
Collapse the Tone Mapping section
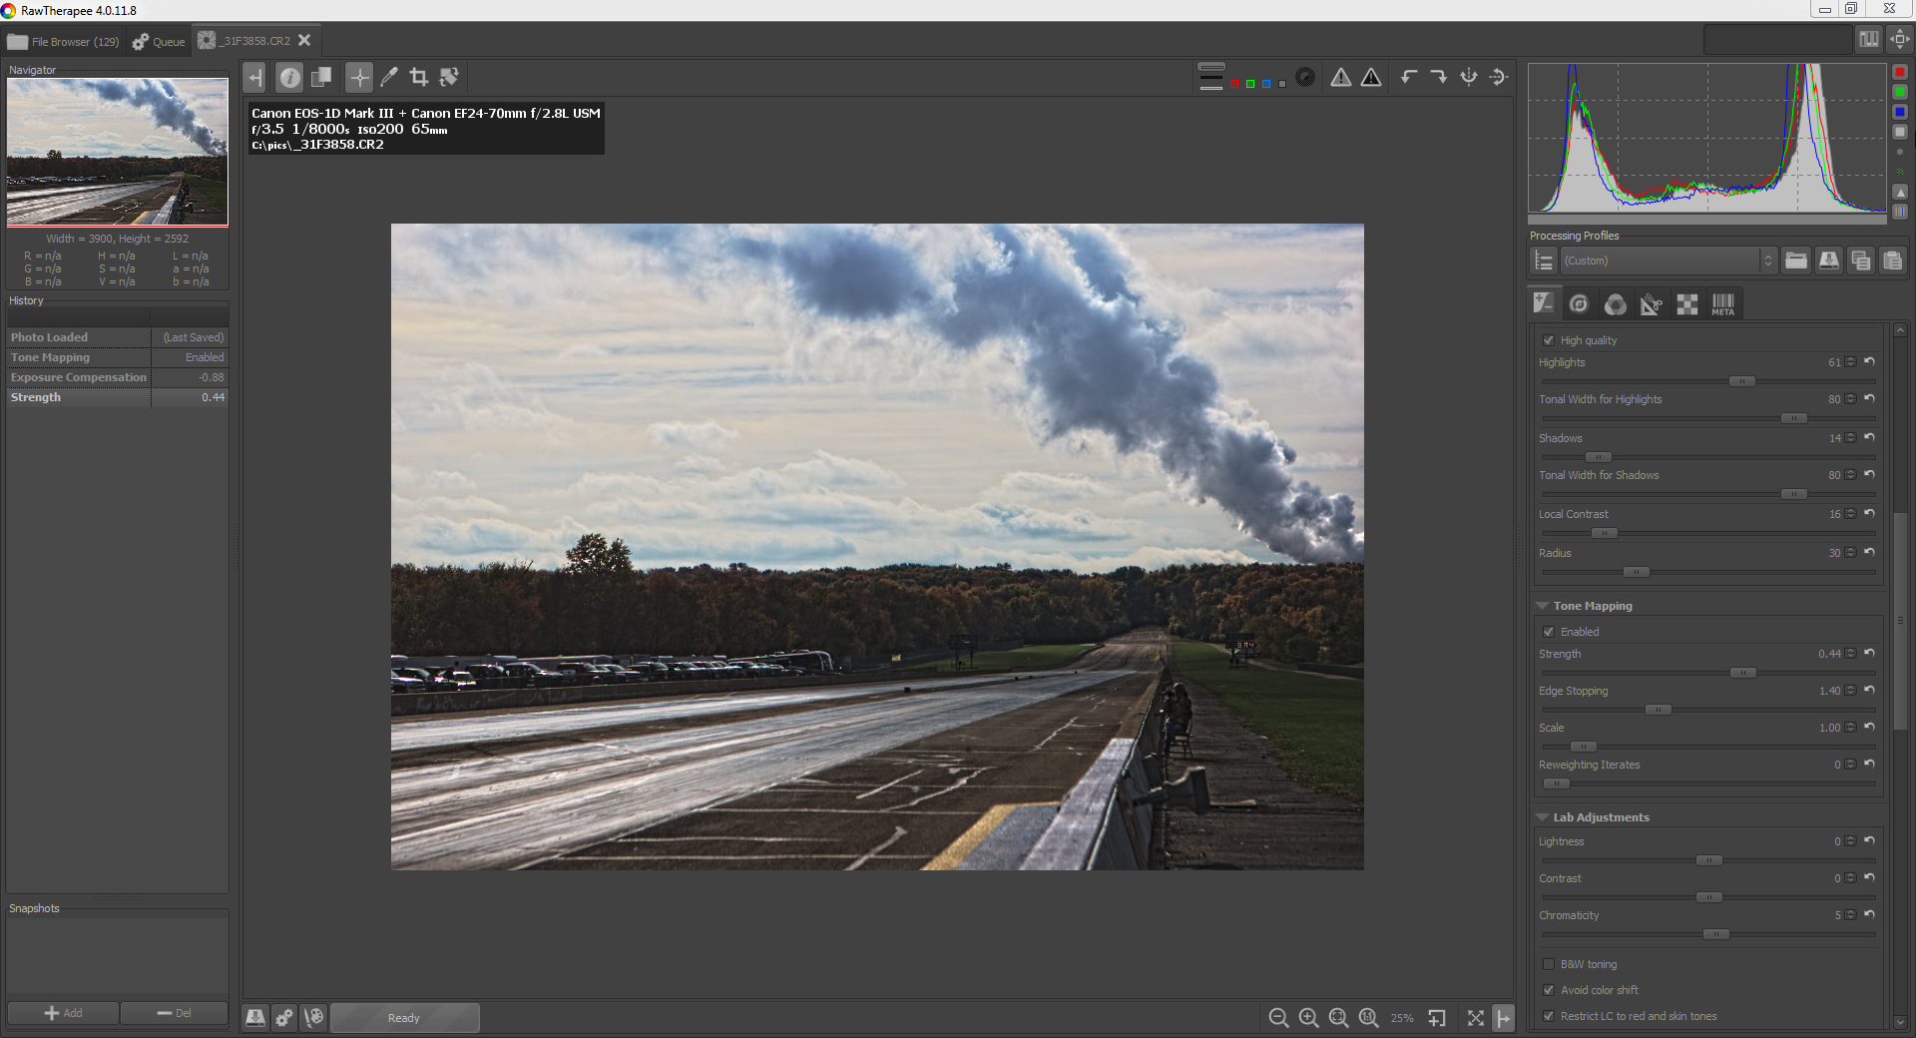click(1543, 606)
